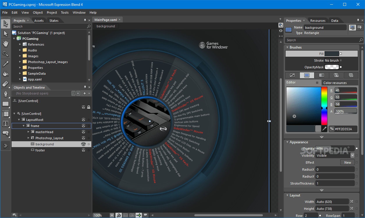
Task: Show Properties view icon next to name
Action: click(x=352, y=28)
